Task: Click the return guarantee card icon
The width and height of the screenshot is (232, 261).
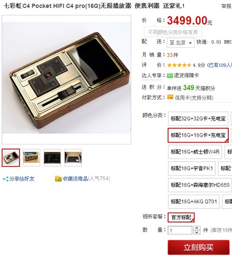Action: coord(170,76)
